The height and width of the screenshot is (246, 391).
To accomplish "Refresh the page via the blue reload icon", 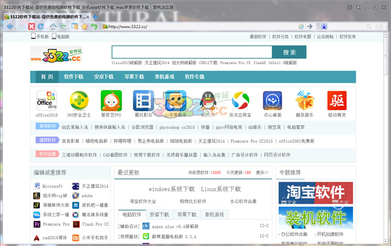I will click(41, 26).
